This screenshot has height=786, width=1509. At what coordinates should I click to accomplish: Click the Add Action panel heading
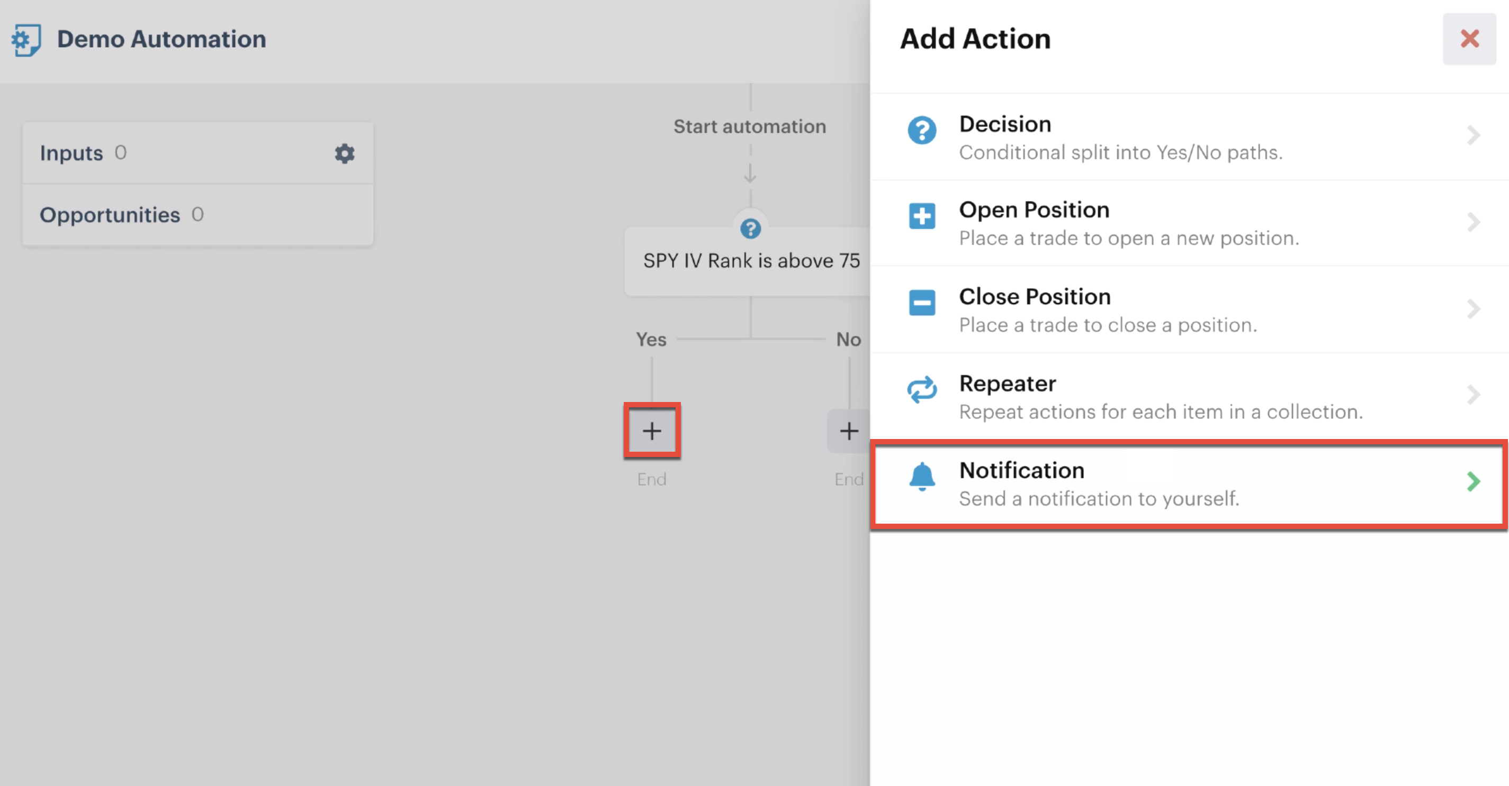tap(975, 39)
